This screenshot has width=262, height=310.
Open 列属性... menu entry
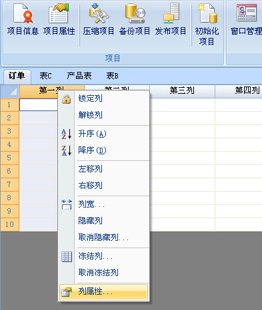point(103,292)
